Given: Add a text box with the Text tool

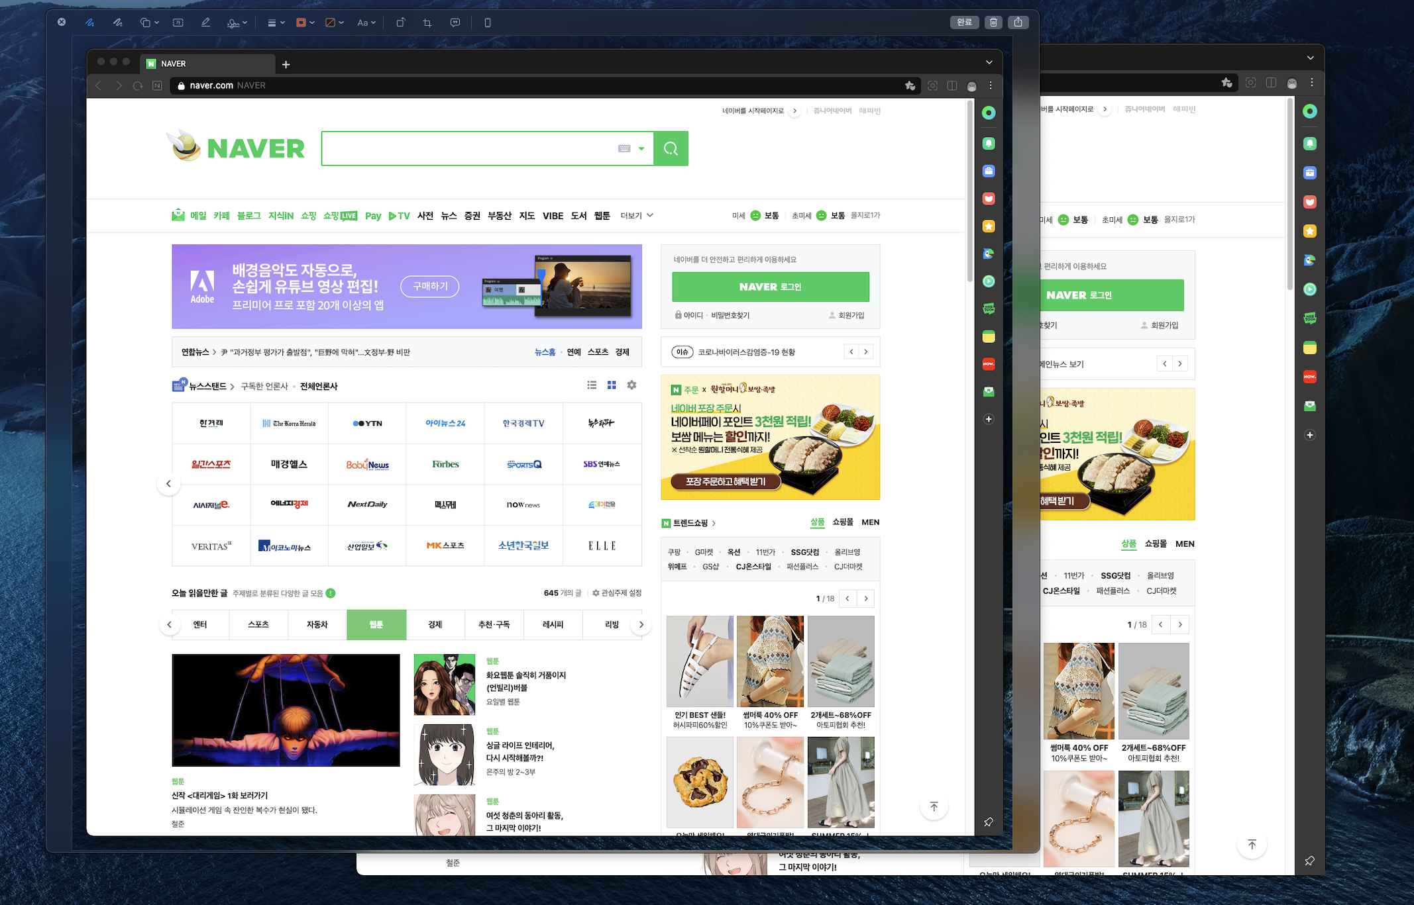Looking at the screenshot, I should pyautogui.click(x=178, y=23).
